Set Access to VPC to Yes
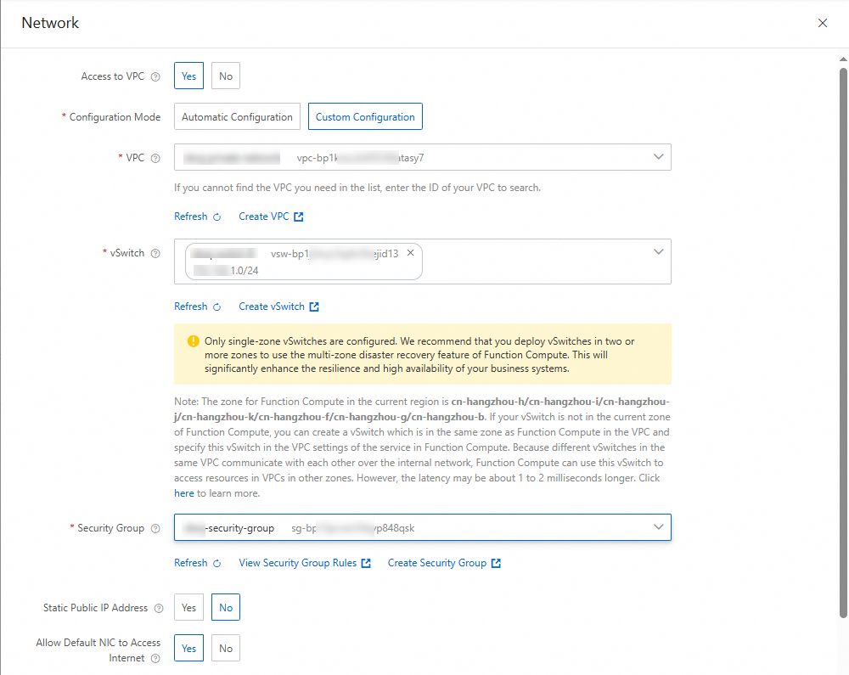The width and height of the screenshot is (849, 675). tap(189, 76)
